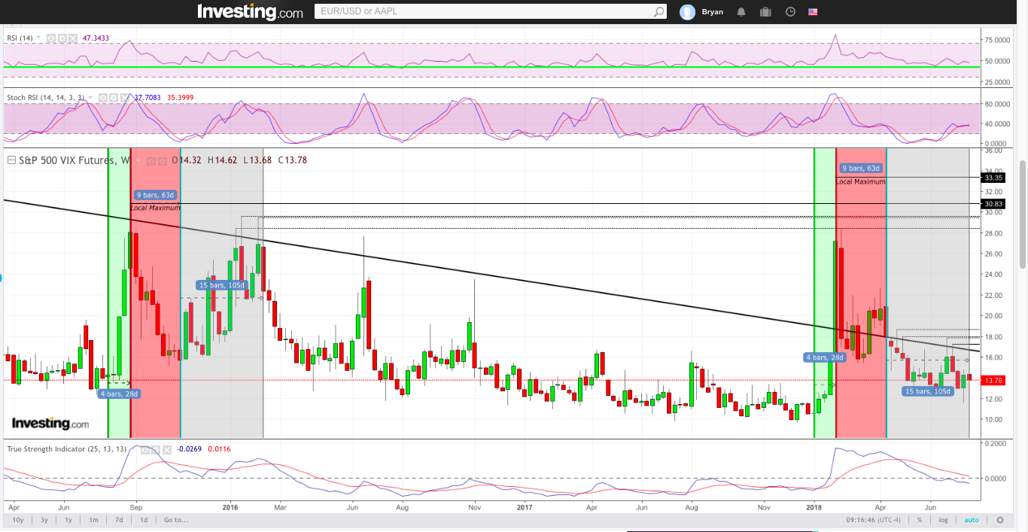Click the search magnifier icon
Image resolution: width=1028 pixels, height=532 pixels.
[659, 11]
